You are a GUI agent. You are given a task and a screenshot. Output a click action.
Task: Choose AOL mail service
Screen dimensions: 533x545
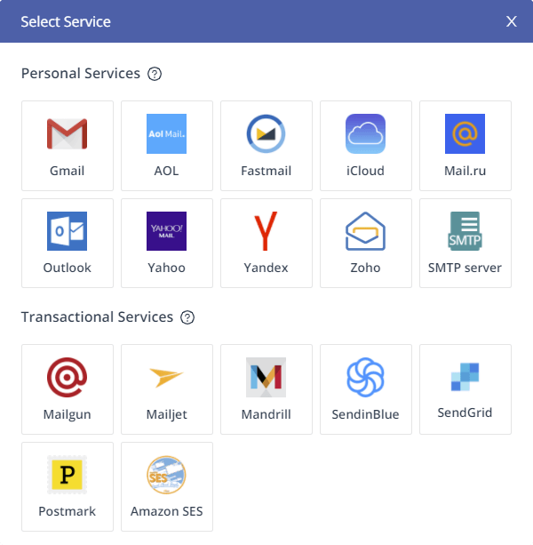pyautogui.click(x=167, y=145)
